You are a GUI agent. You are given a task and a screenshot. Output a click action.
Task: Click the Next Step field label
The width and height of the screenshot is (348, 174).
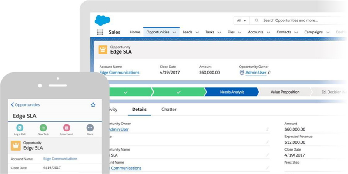click(x=292, y=162)
